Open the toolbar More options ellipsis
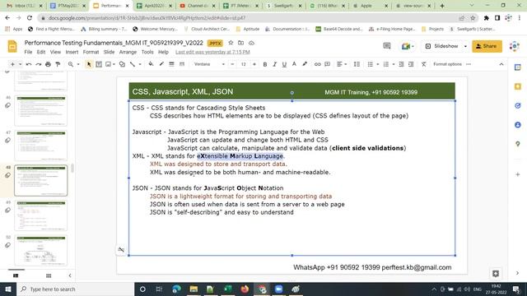 coord(469,64)
